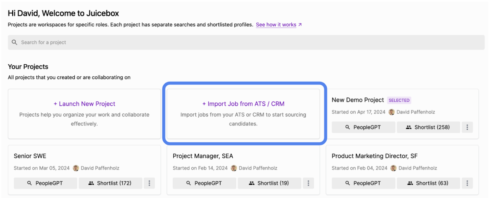
Task: Click the Project Manager, SEA title
Action: tap(203, 156)
